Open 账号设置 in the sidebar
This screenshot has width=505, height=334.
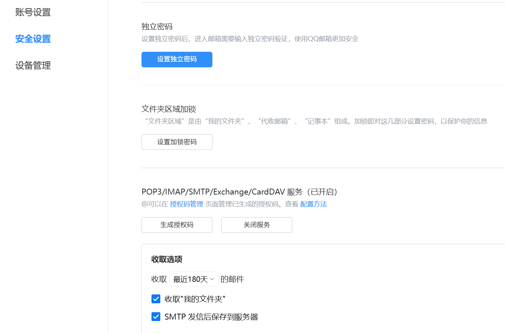click(33, 12)
